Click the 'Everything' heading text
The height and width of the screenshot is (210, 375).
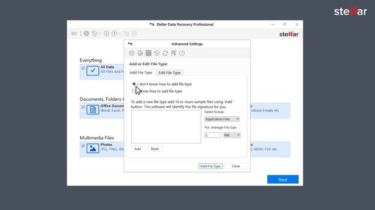pyautogui.click(x=91, y=60)
